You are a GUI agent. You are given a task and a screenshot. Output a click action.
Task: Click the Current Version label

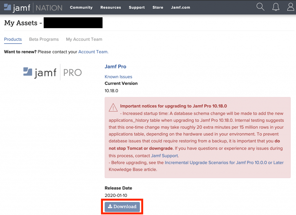pyautogui.click(x=121, y=84)
